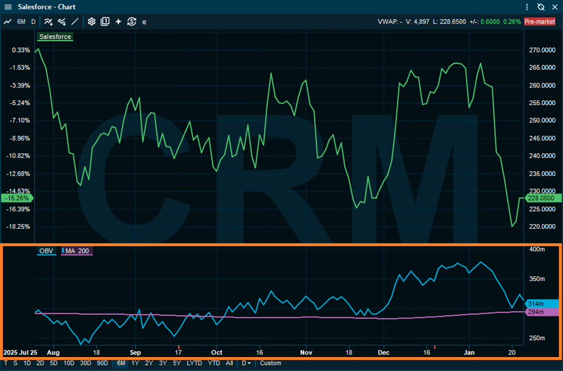
Task: Click the Pre-market status badge
Action: coord(540,21)
